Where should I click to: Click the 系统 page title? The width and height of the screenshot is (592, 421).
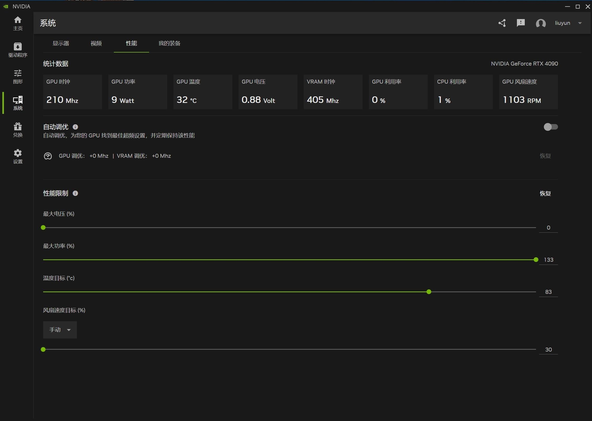(x=48, y=23)
